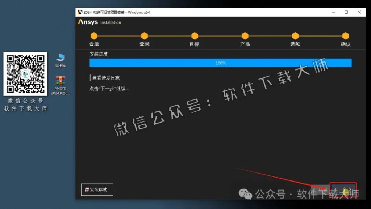The width and height of the screenshot is (371, 209).
Task: Open the 此电脑 desktop icon
Action: click(60, 57)
